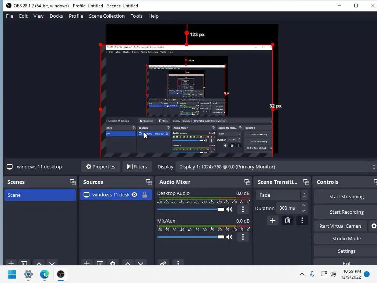Click the Filters button
Viewport: 377px width, 283px height.
pyautogui.click(x=137, y=167)
